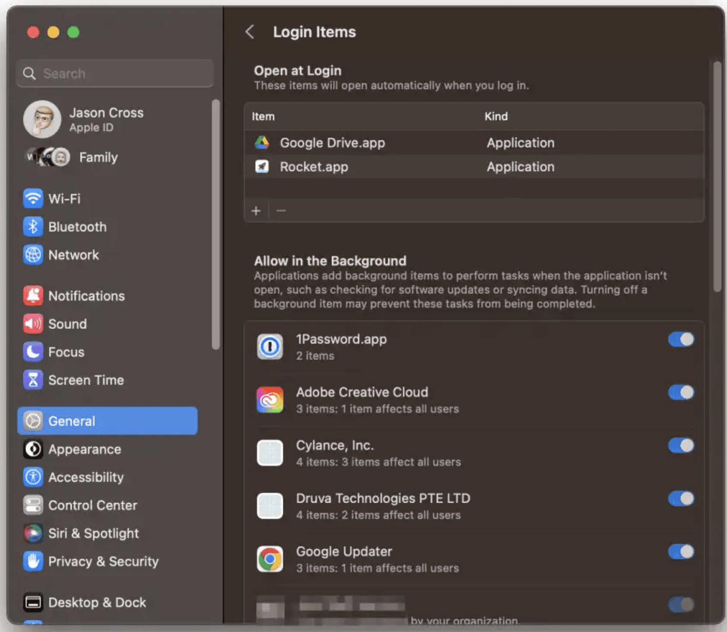Screen dimensions: 727x632
Task: Click the Appearance icon
Action: click(x=33, y=449)
